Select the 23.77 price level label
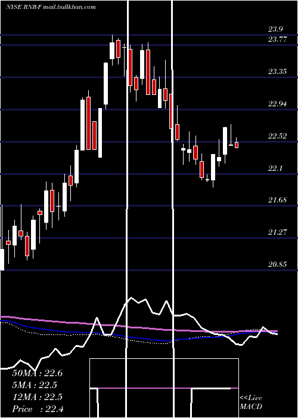 pos(278,39)
